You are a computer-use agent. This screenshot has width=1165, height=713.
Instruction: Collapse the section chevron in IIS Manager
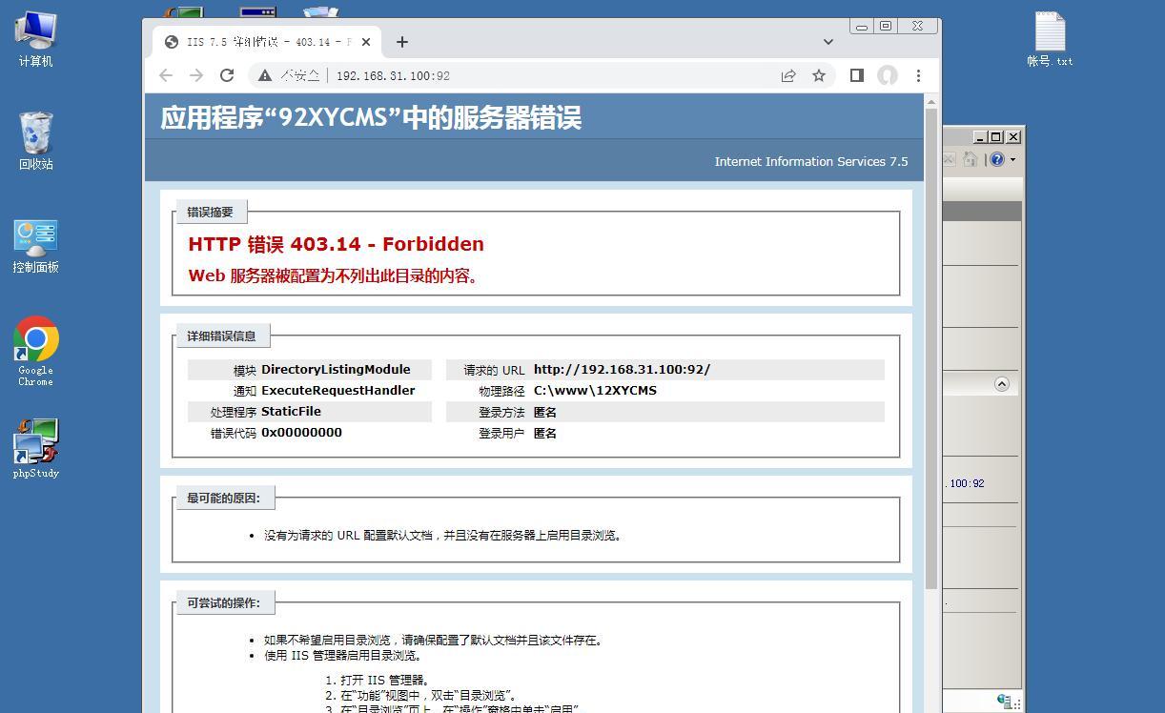pos(1002,384)
